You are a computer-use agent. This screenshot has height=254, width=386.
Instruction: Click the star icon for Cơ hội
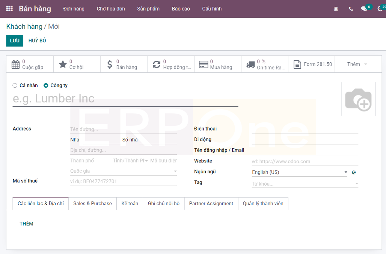pyautogui.click(x=63, y=65)
